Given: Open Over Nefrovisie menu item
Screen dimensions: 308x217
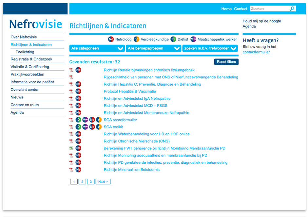Looking at the screenshot, I should (24, 37).
